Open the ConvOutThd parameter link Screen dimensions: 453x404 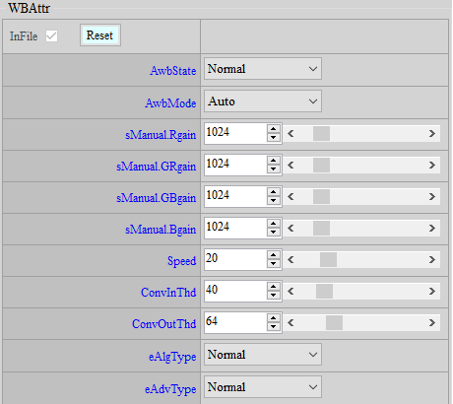tap(164, 324)
